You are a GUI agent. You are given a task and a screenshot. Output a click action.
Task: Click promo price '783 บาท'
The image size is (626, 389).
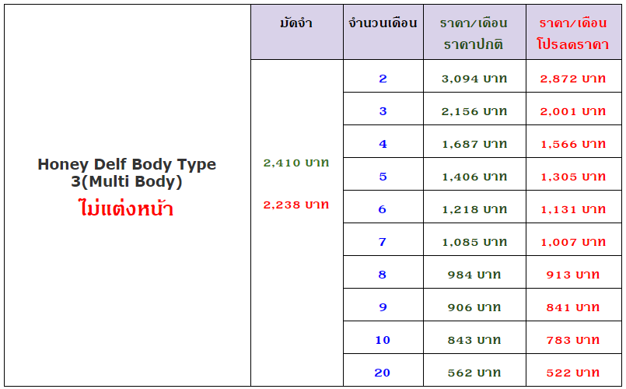(573, 340)
